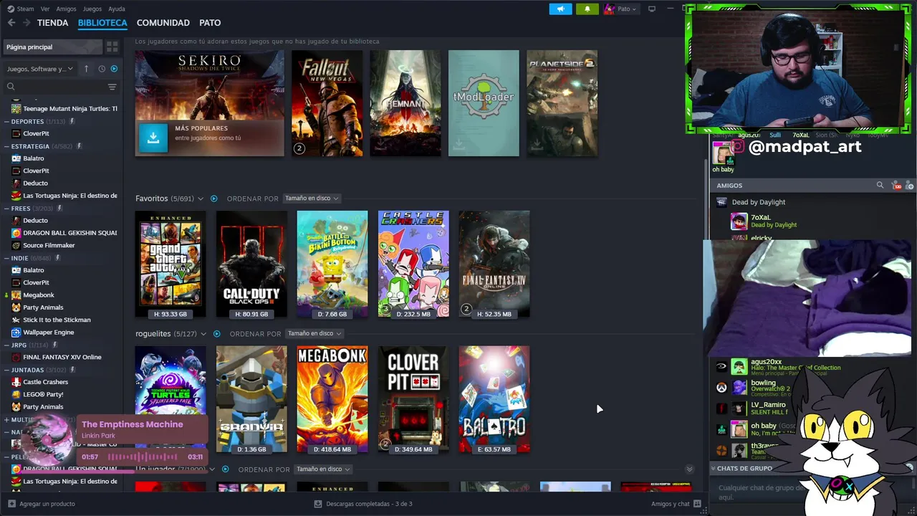Open tModLoader cover
Viewport: 917px width, 516px height.
[484, 103]
